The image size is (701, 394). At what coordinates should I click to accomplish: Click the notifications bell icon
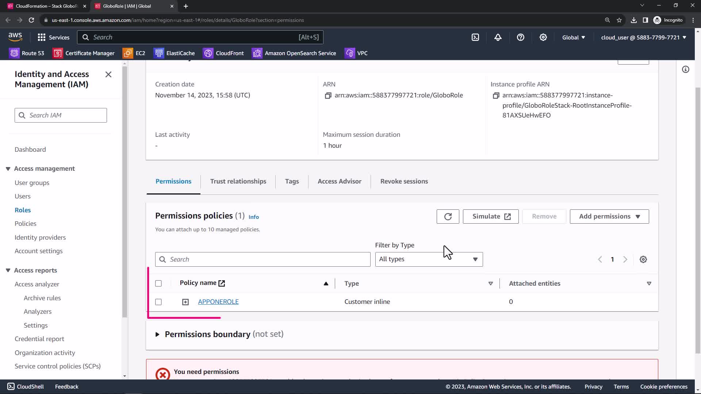click(498, 37)
